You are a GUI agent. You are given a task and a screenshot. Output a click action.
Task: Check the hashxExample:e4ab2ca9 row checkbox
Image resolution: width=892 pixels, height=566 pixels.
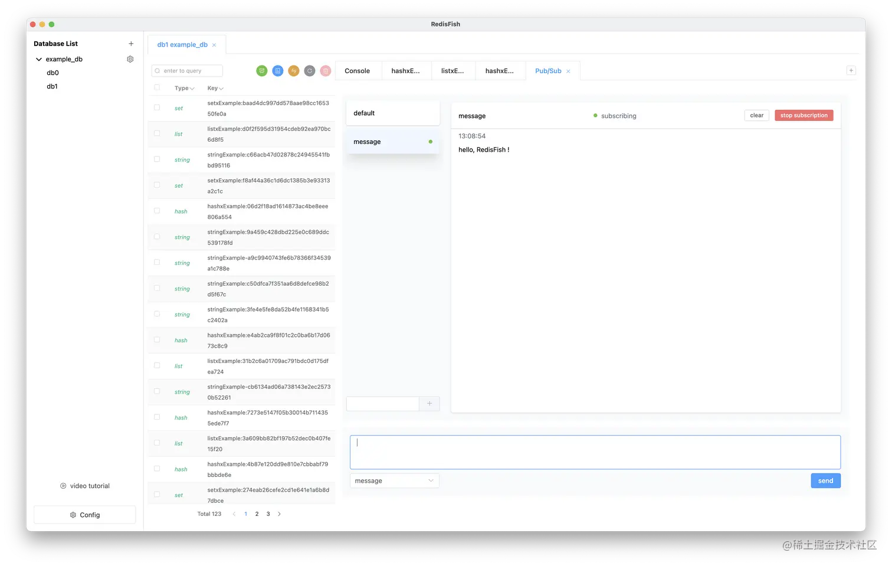coord(157,340)
